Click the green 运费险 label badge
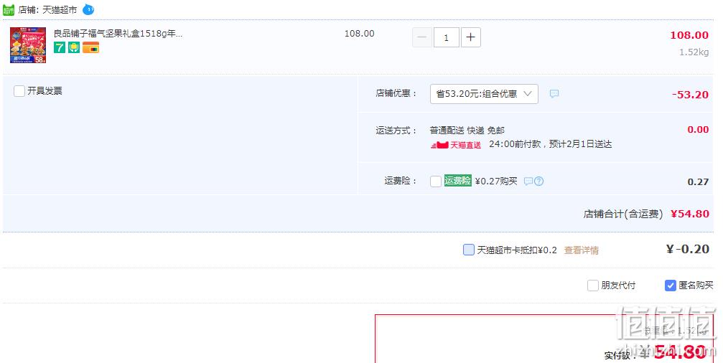This screenshot has width=723, height=363. (457, 181)
